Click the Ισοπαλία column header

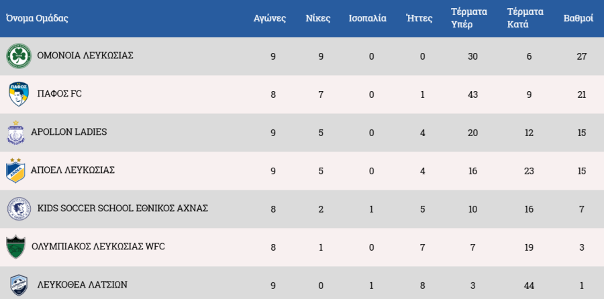368,19
